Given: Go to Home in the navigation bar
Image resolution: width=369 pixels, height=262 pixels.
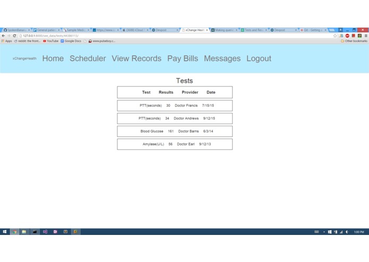Looking at the screenshot, I should (x=53, y=58).
